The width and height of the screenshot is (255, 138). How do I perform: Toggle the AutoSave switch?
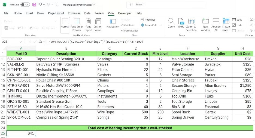pos(25,5)
